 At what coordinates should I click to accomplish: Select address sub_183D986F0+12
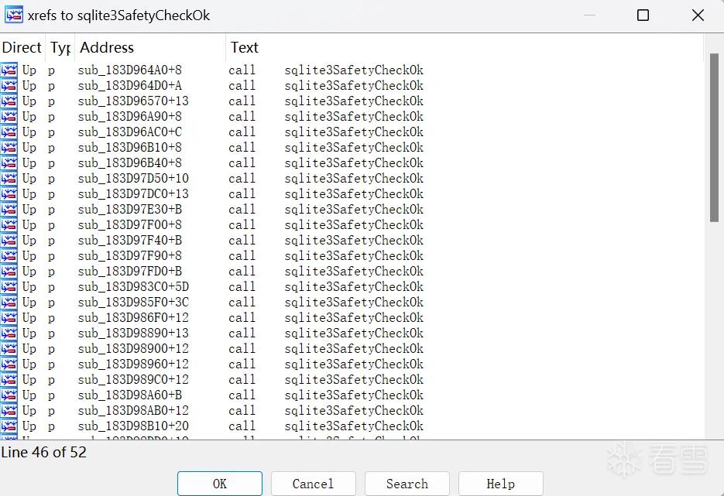tap(133, 317)
